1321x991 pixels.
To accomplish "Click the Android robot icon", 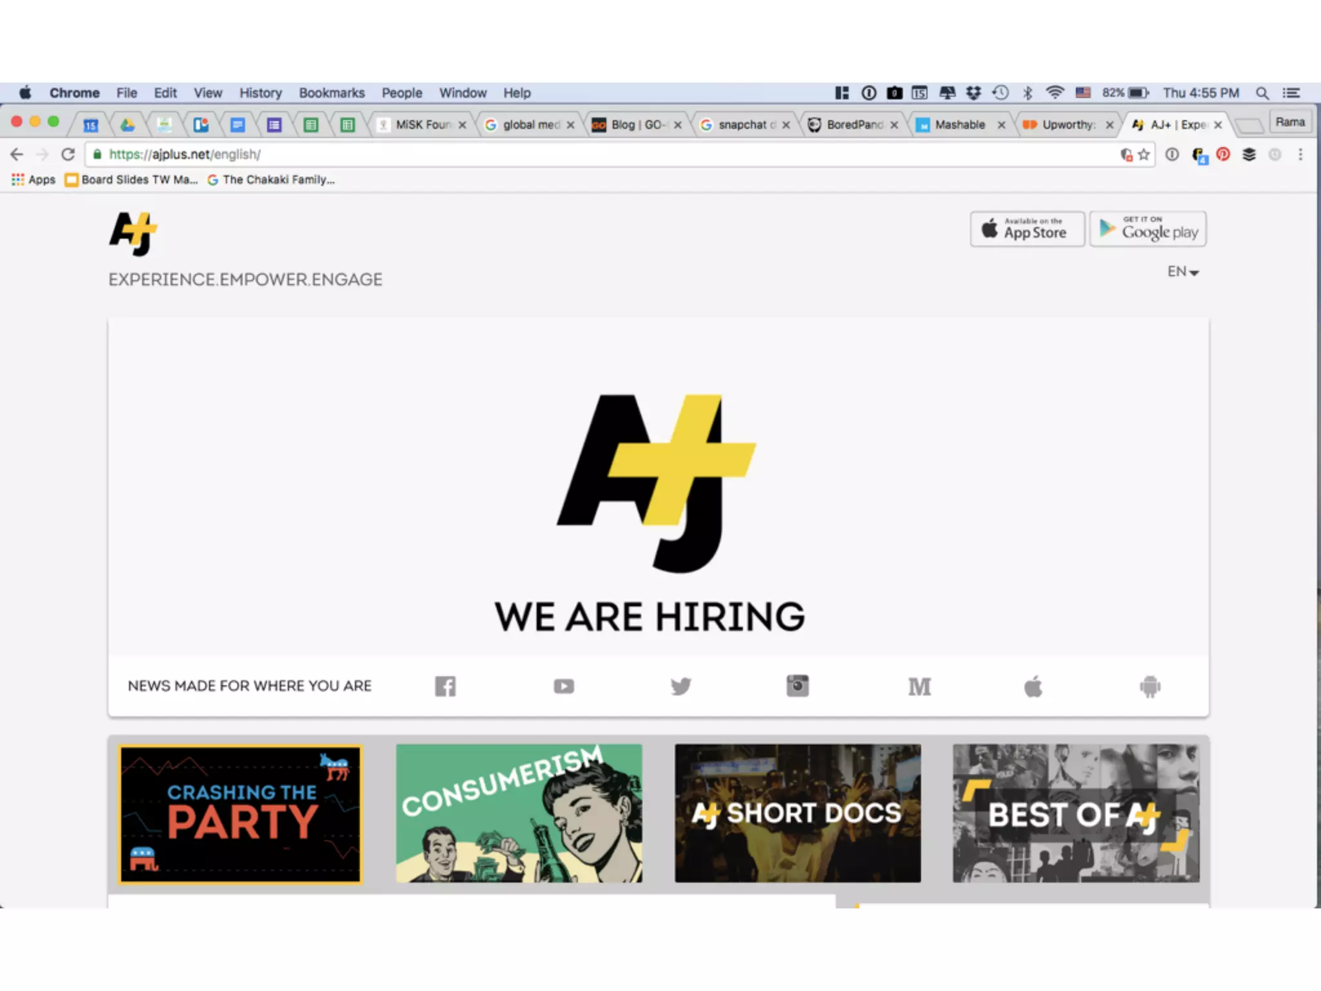I will tap(1149, 686).
